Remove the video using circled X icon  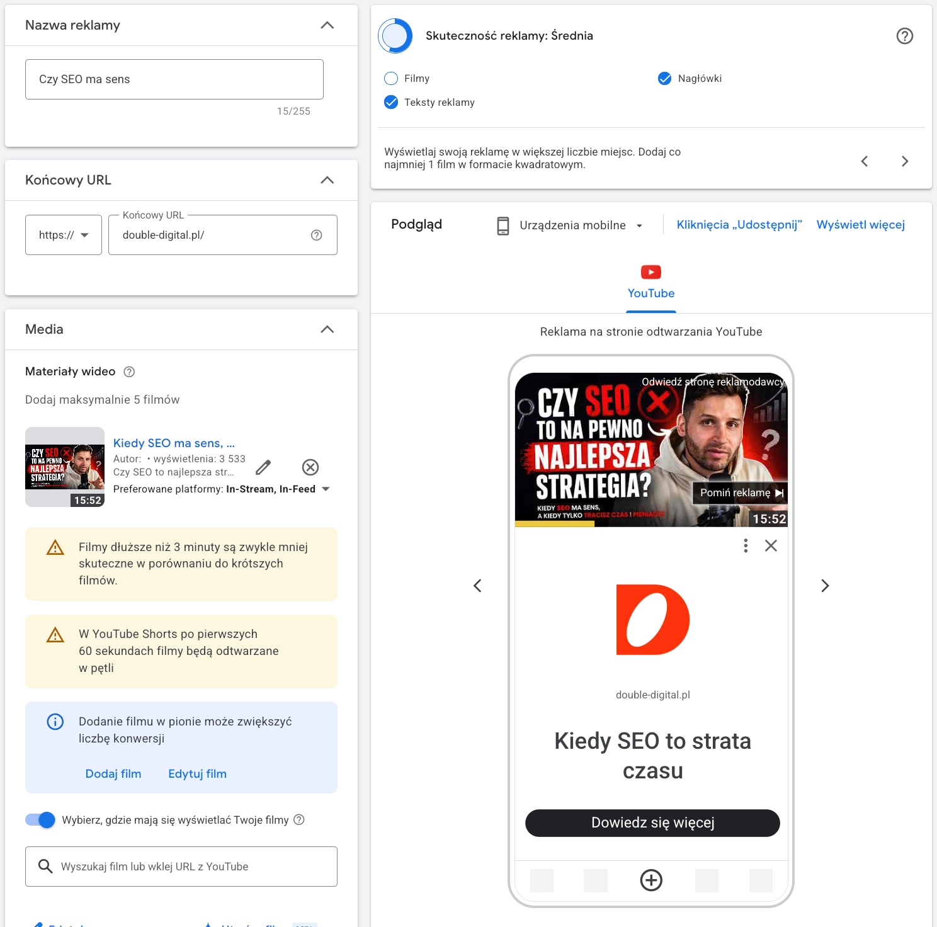pos(310,467)
